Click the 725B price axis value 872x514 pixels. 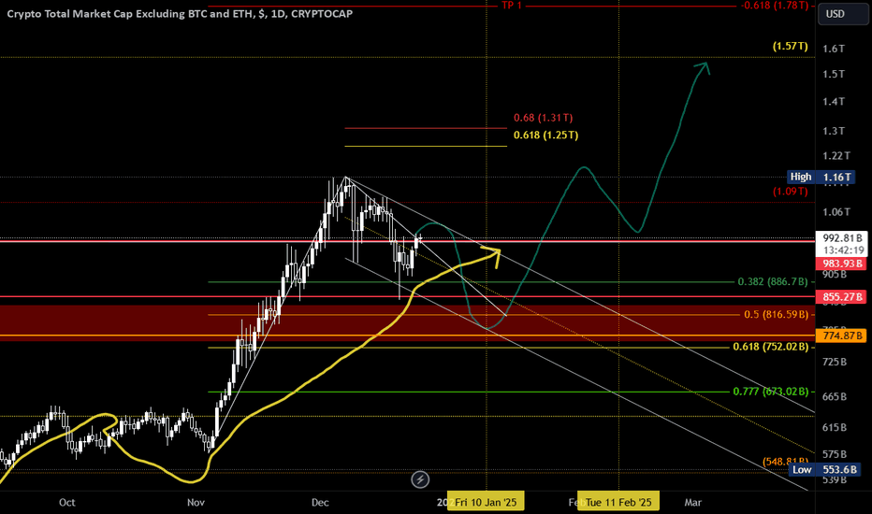tap(835, 363)
